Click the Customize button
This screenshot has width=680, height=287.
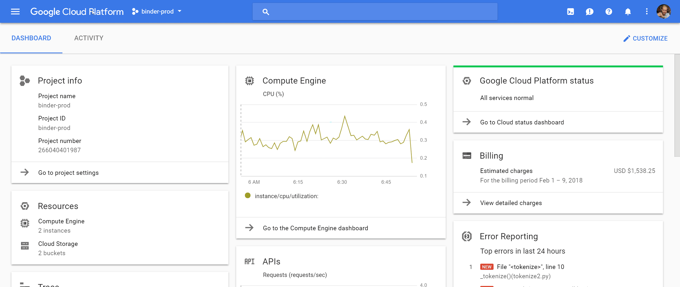pyautogui.click(x=645, y=38)
